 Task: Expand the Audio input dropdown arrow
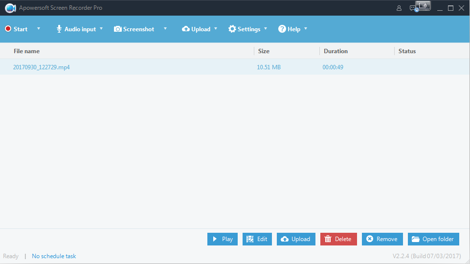click(x=101, y=29)
